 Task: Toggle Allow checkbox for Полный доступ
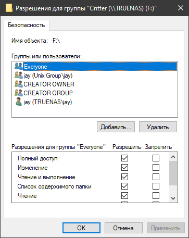(x=124, y=158)
